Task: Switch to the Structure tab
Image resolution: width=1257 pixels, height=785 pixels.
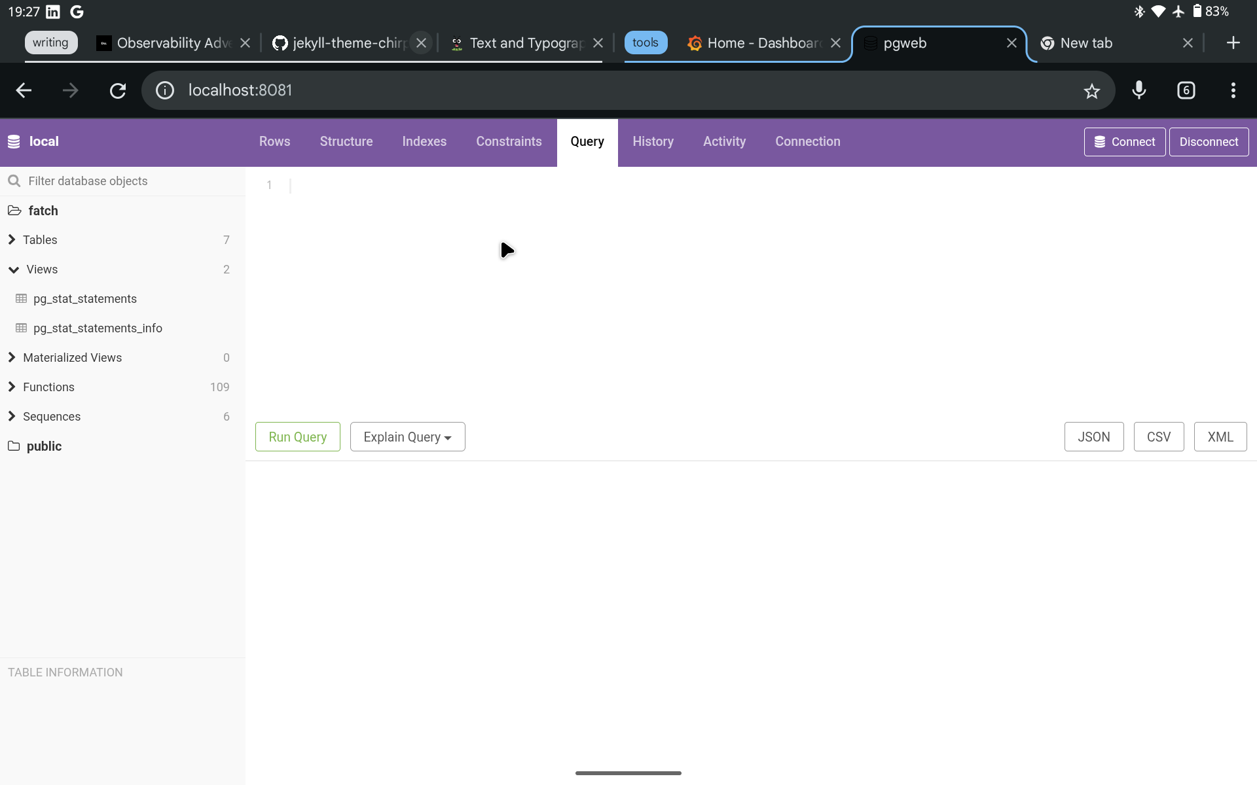Action: pos(346,142)
